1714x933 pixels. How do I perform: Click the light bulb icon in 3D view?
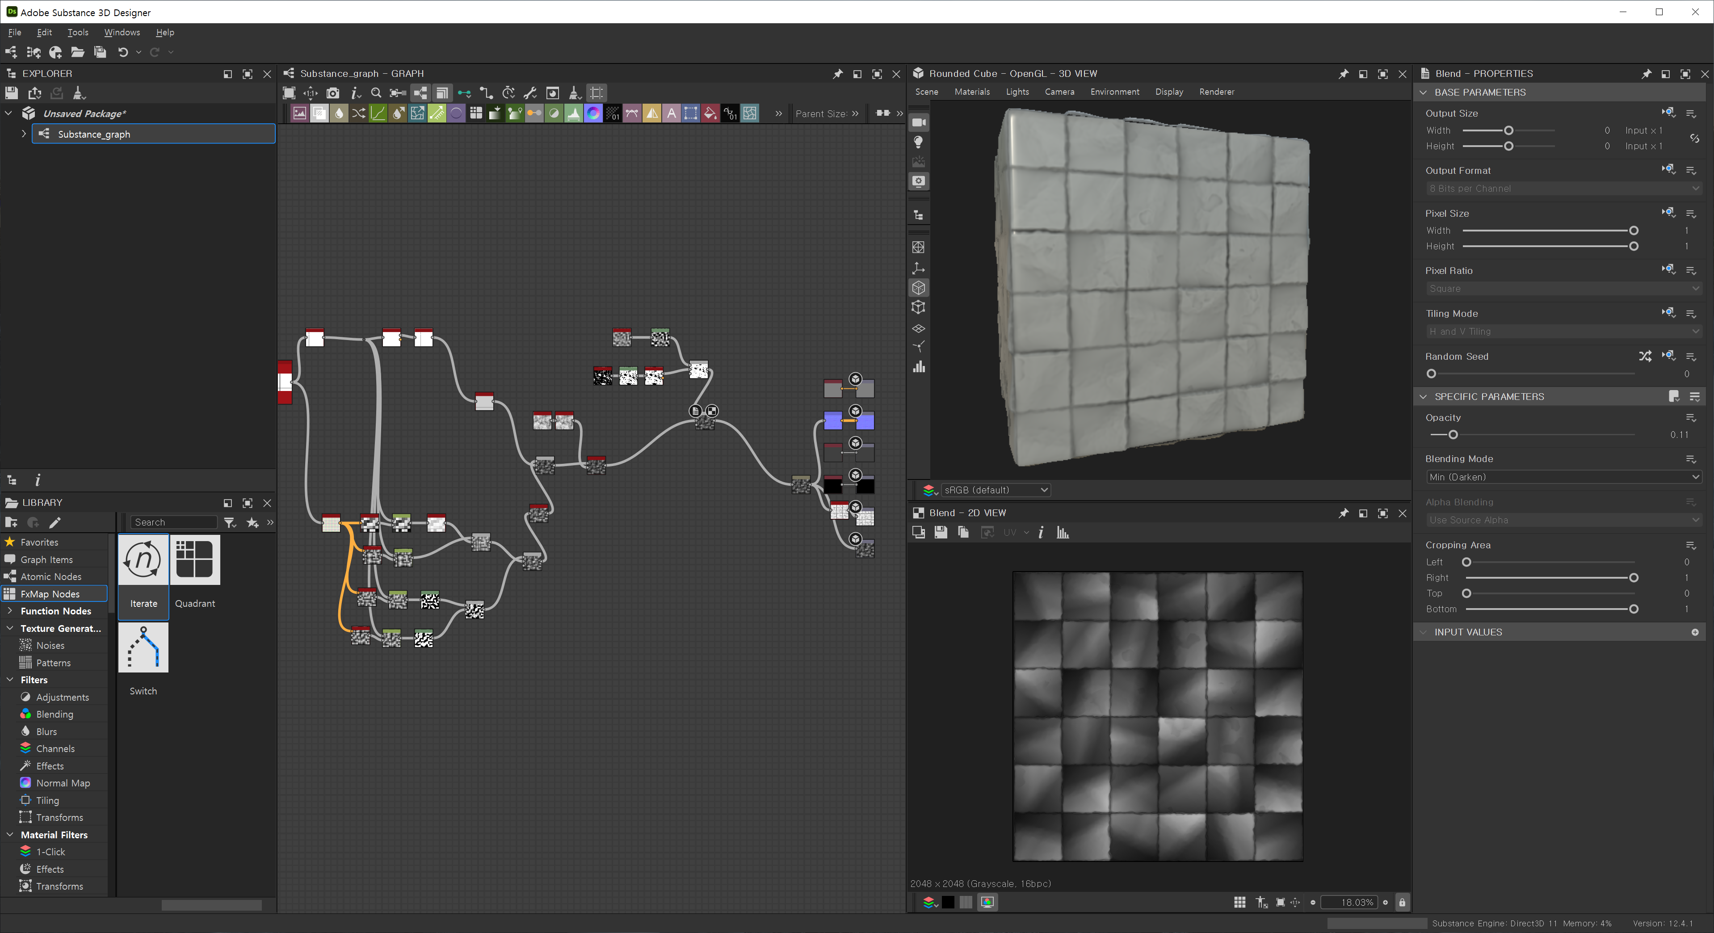point(918,142)
